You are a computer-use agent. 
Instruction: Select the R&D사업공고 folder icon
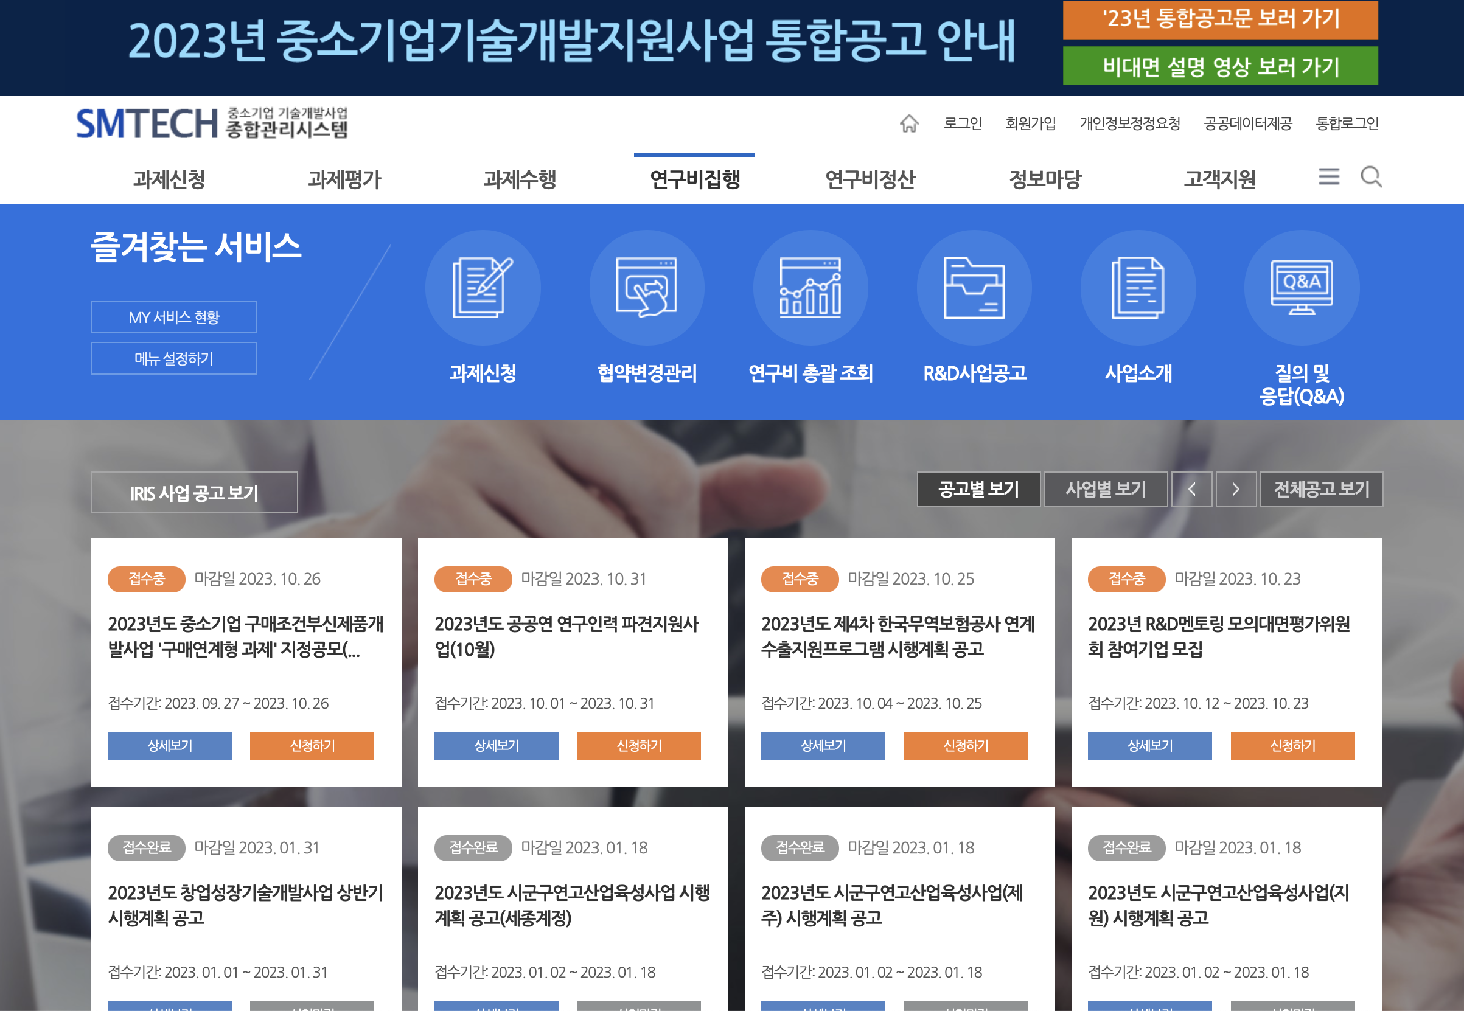[x=974, y=288]
